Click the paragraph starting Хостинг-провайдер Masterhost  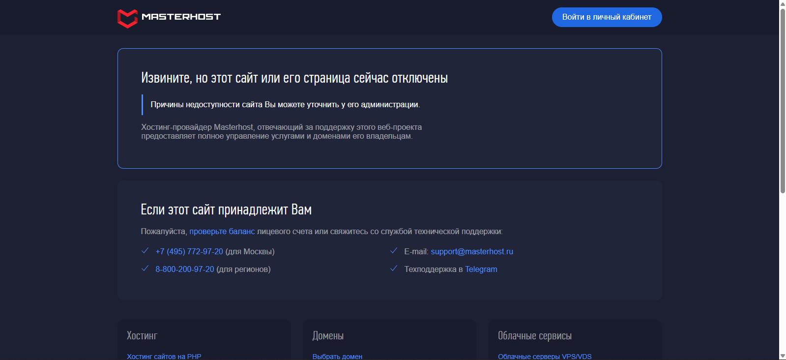282,132
